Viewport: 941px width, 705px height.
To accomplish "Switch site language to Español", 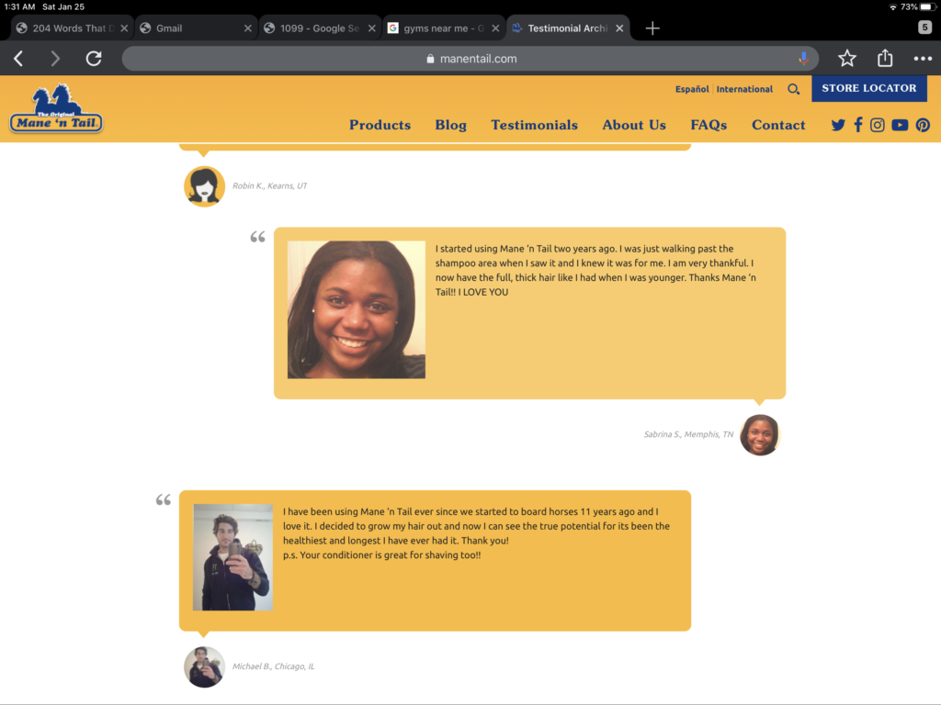I will pos(692,89).
